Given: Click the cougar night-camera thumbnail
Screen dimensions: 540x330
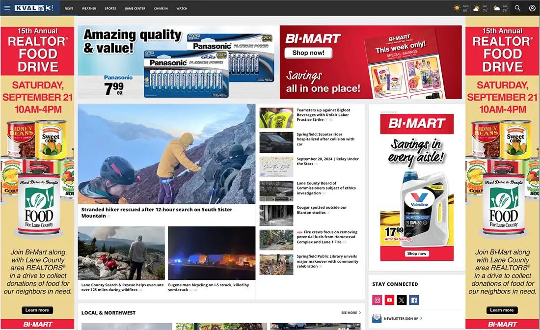Looking at the screenshot, I should [276, 216].
